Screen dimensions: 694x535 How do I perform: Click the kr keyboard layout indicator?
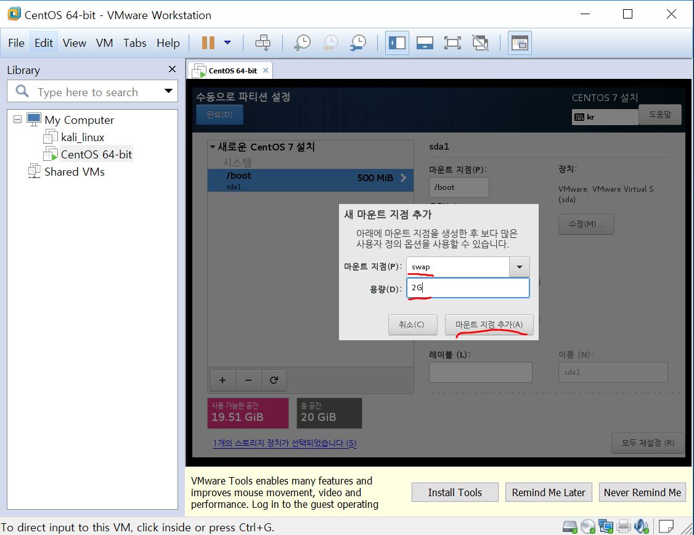click(x=605, y=117)
